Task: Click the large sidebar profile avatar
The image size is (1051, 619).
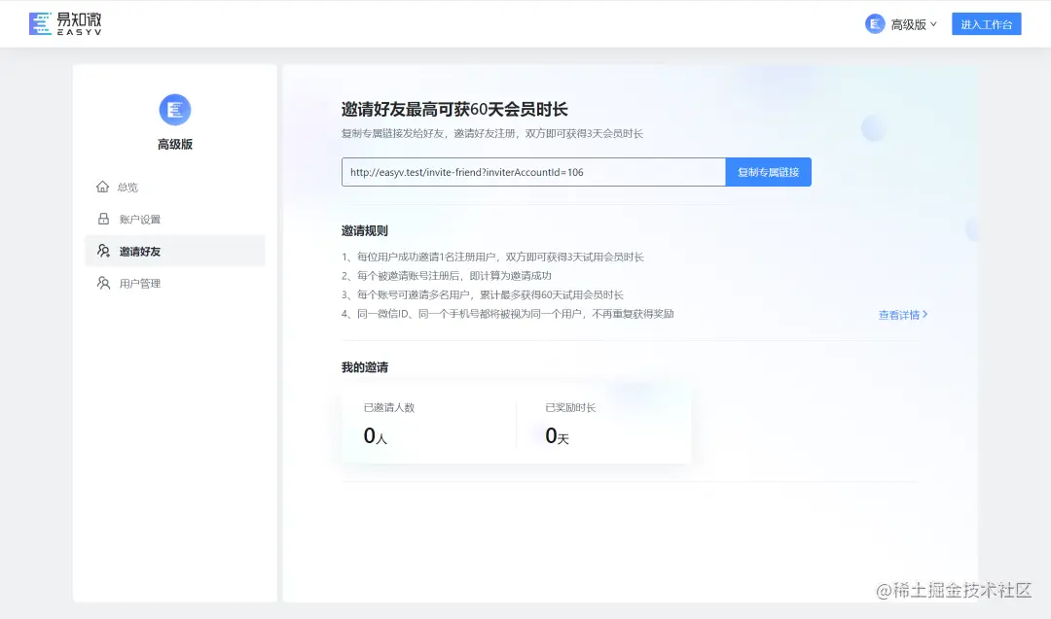Action: [x=175, y=109]
